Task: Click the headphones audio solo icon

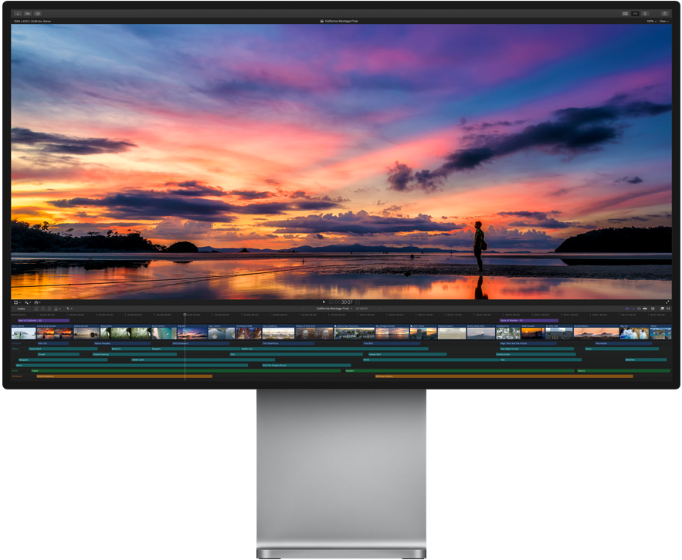Action: (639, 309)
